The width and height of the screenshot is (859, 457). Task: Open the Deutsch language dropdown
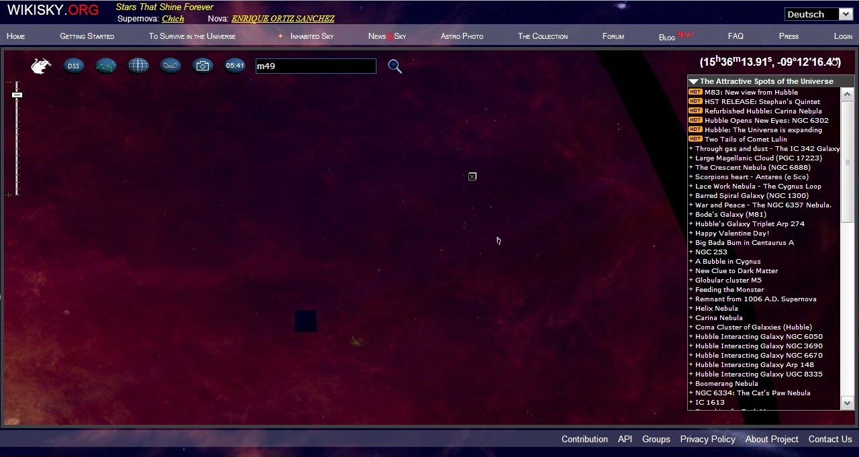pos(819,14)
